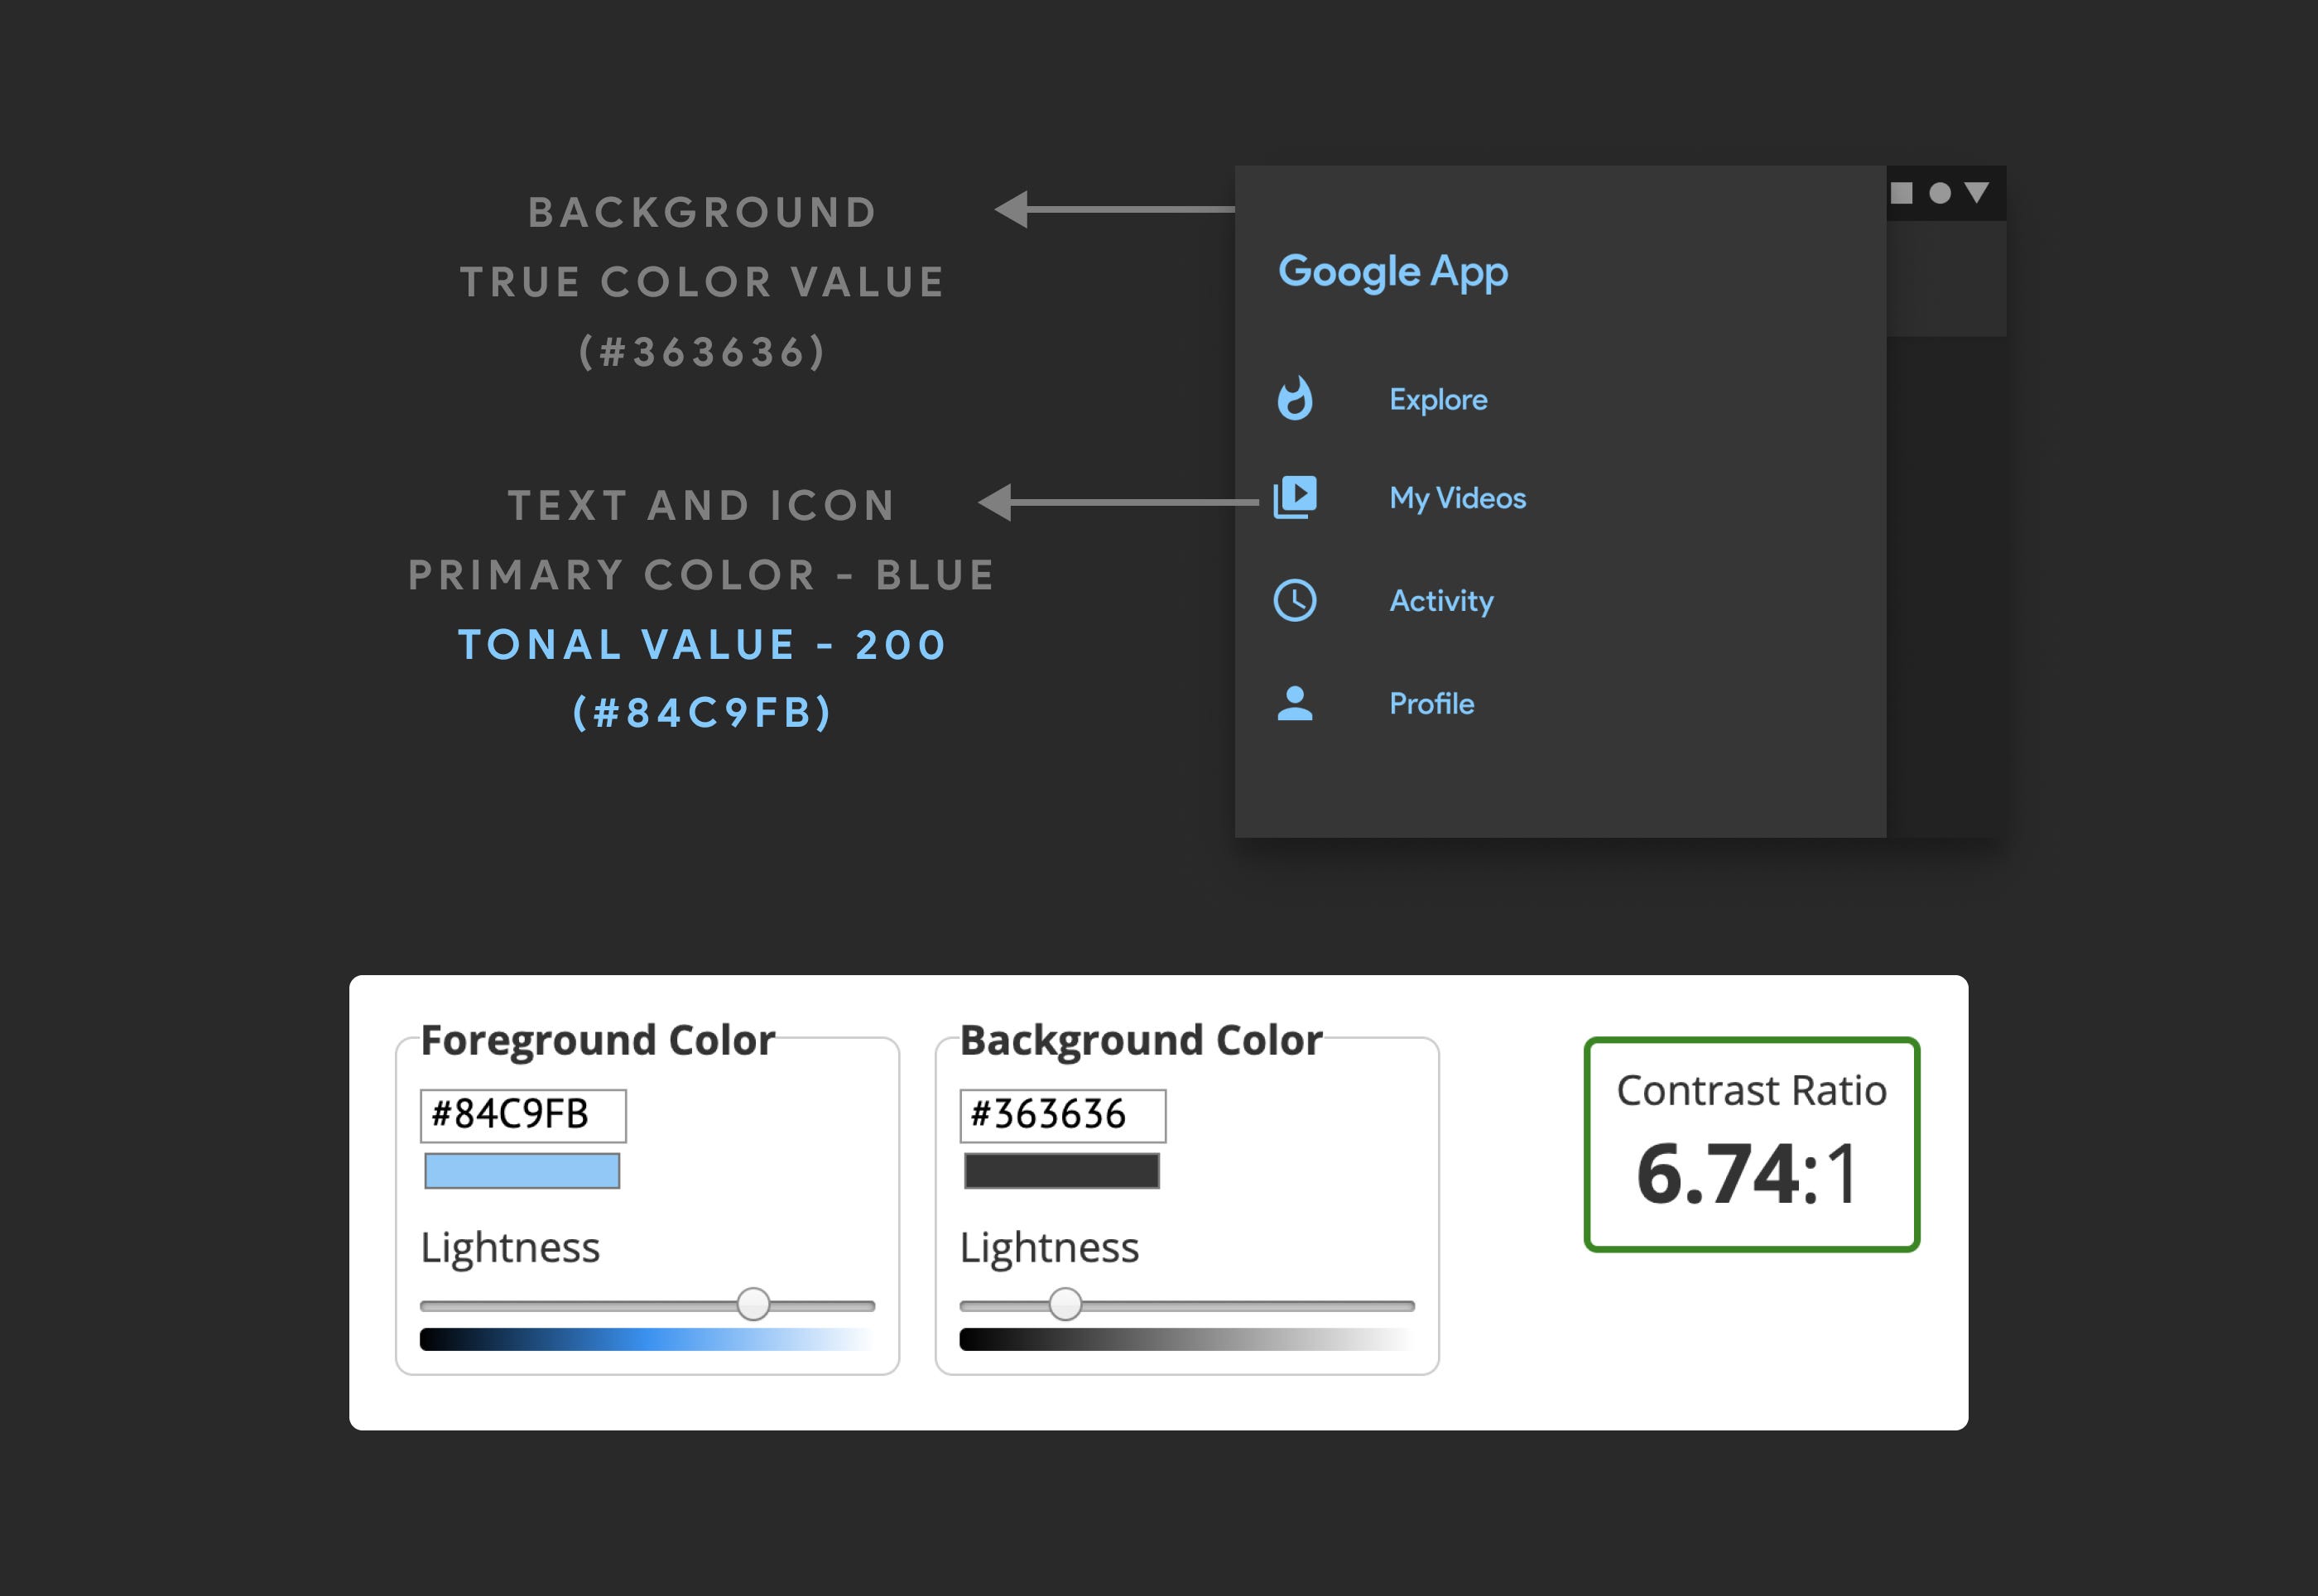Image resolution: width=2318 pixels, height=1596 pixels.
Task: Click the Foreground Lightness slider handle
Action: pyautogui.click(x=753, y=1304)
